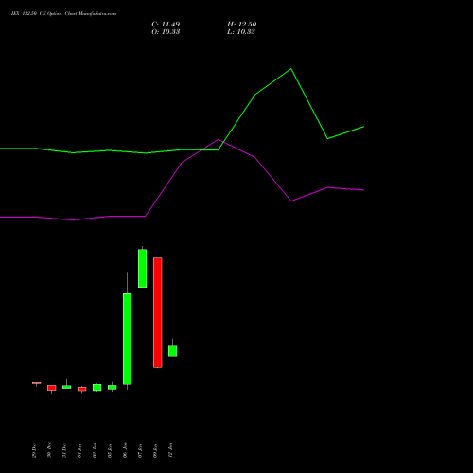Viewport: 473px width, 473px height.
Task: Click the open value 'O: 10.33'
Action: [166, 32]
